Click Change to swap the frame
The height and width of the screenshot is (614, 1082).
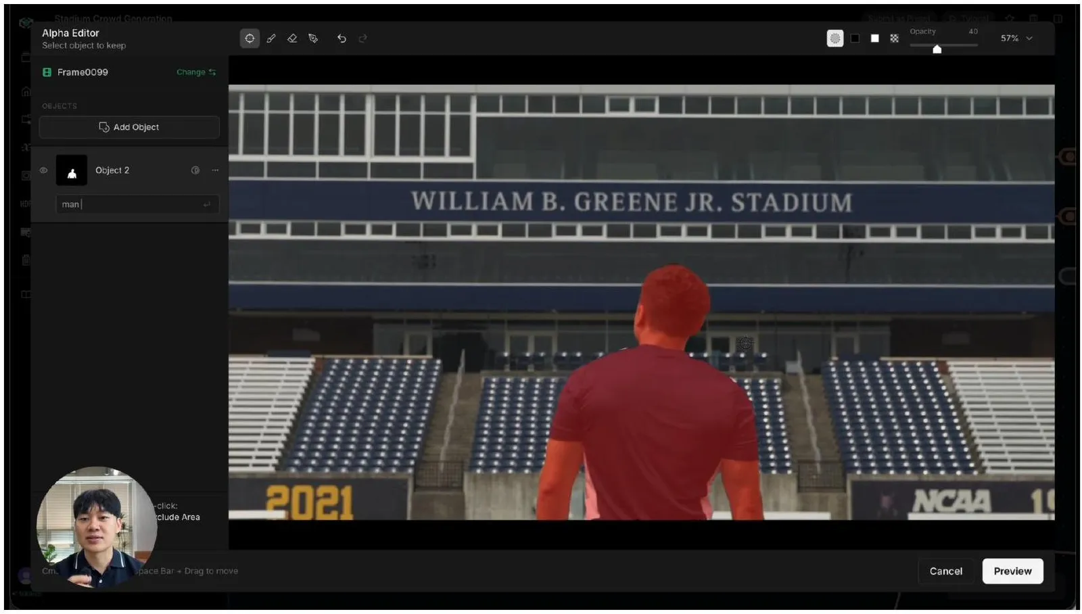196,72
